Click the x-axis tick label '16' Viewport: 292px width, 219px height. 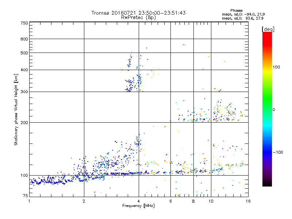click(x=248, y=201)
